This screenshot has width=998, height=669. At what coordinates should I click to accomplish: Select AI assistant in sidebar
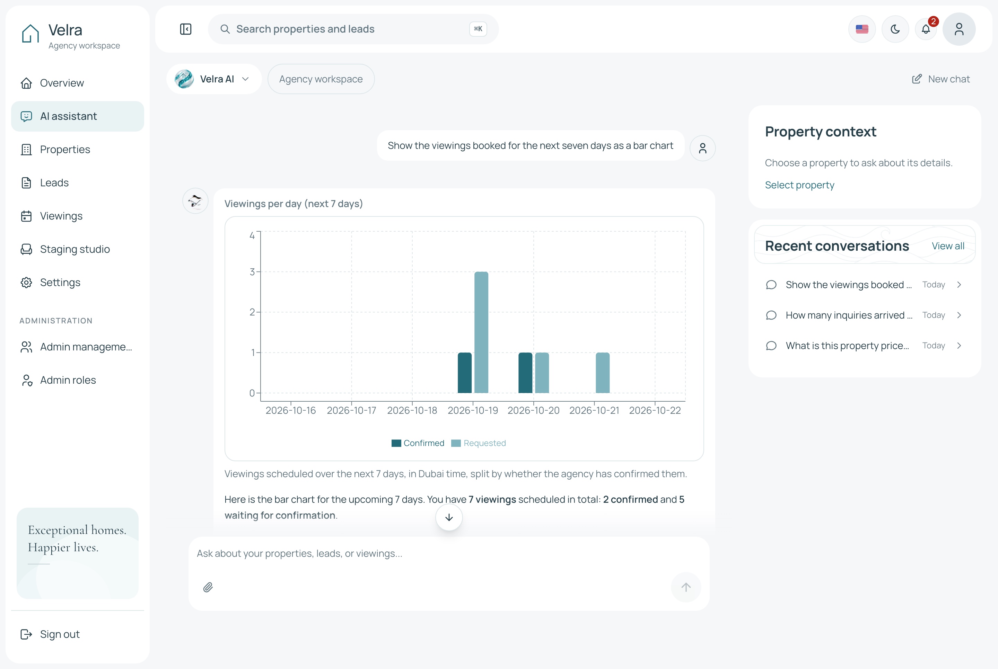click(x=77, y=116)
